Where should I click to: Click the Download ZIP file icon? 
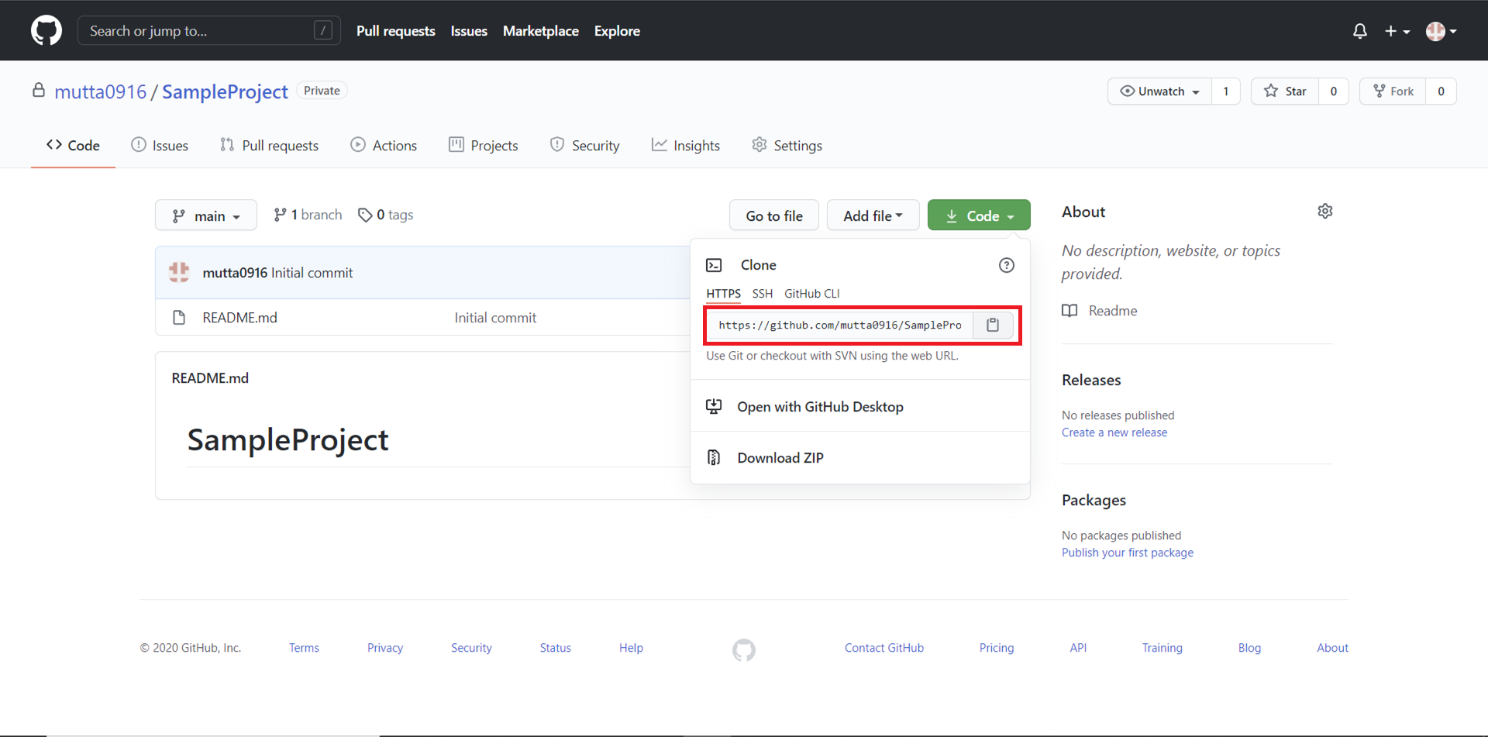714,457
